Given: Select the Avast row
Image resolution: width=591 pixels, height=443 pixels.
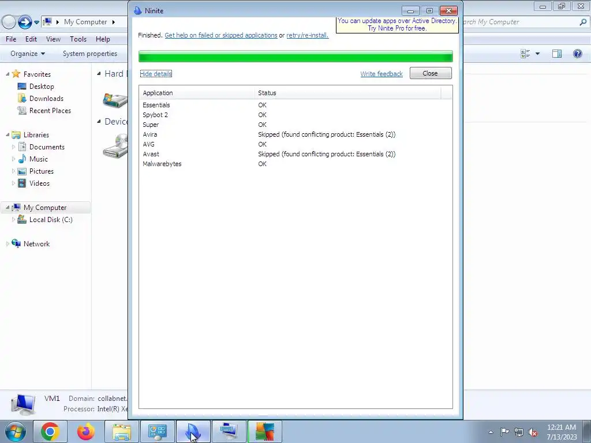Looking at the screenshot, I should (x=295, y=153).
